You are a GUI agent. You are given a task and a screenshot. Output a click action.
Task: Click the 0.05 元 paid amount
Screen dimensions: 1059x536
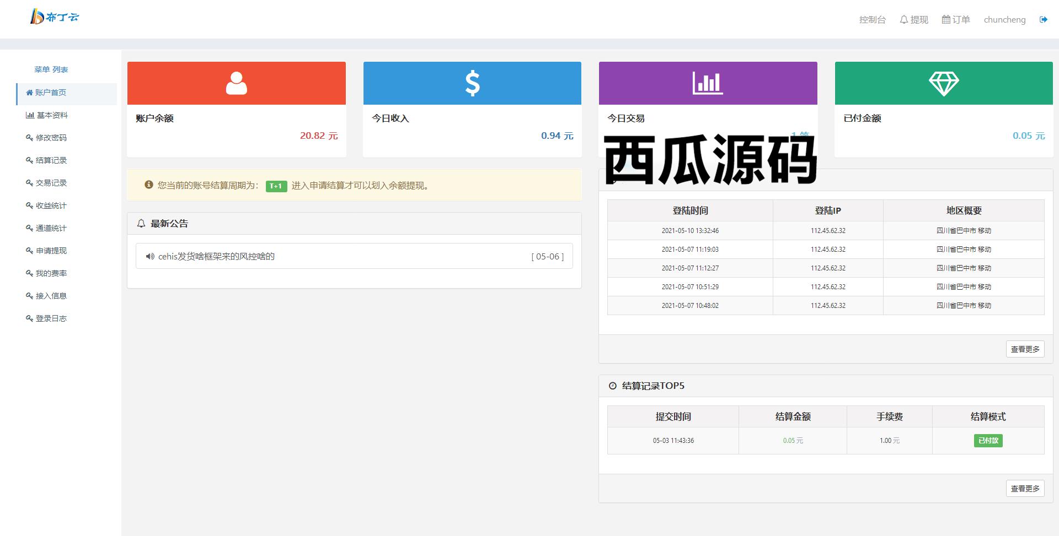[1029, 136]
